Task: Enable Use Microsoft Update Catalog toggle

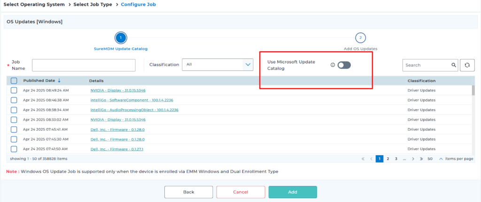Action: (x=344, y=65)
